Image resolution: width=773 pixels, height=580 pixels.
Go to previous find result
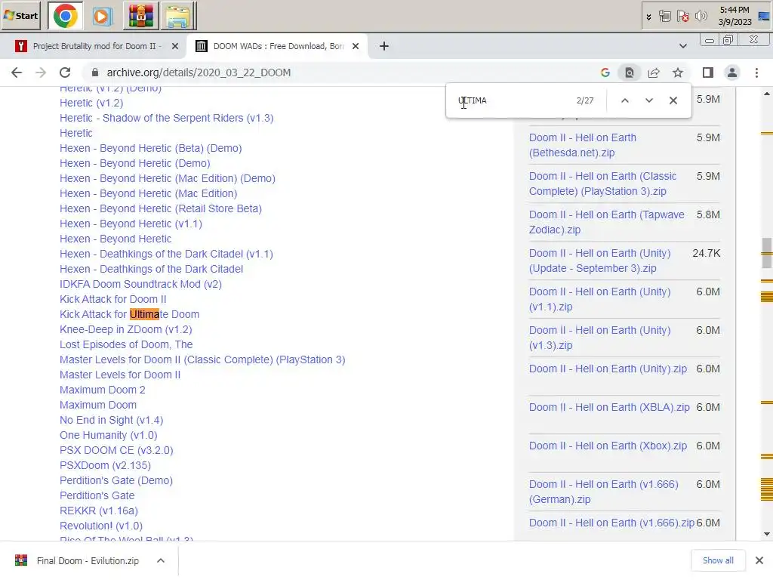(624, 100)
